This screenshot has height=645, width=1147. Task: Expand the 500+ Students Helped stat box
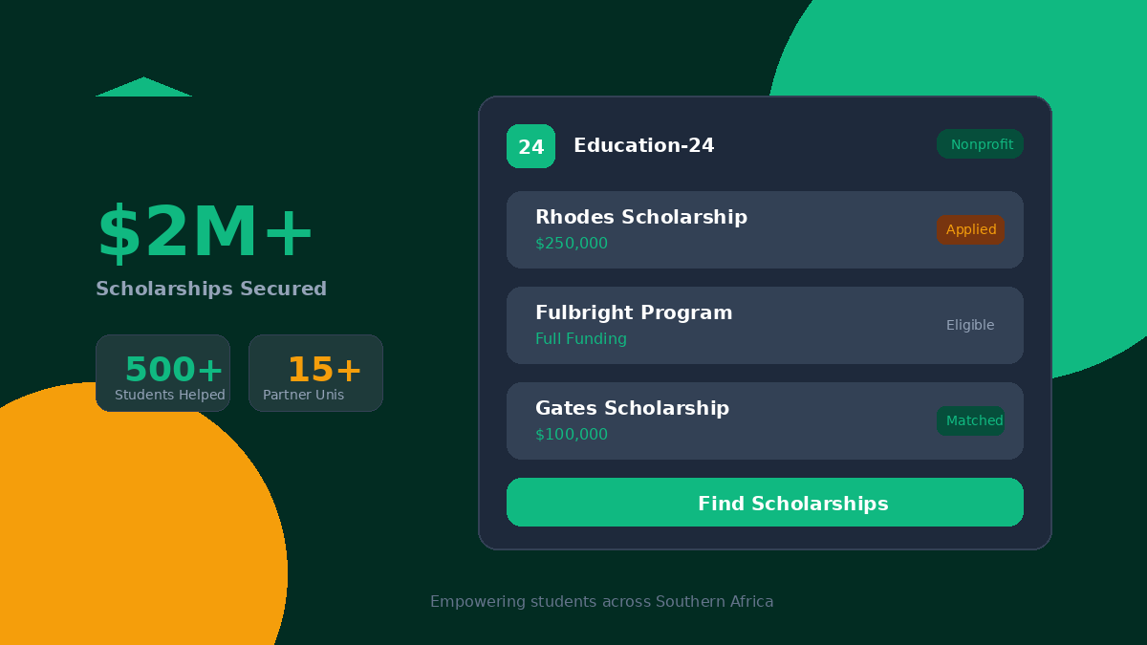tap(162, 373)
